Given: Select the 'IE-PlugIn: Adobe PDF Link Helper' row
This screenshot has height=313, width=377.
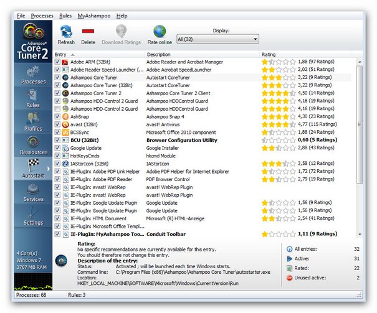Looking at the screenshot, I should [203, 171].
